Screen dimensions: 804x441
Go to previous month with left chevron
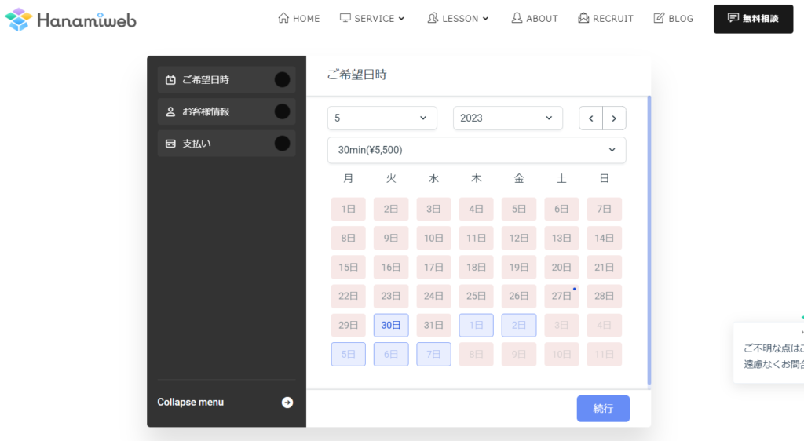[x=591, y=118]
